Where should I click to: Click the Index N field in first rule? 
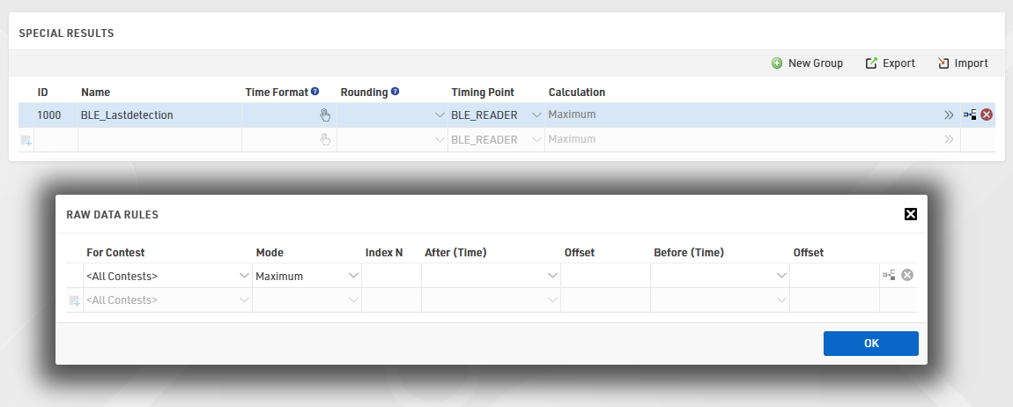391,276
